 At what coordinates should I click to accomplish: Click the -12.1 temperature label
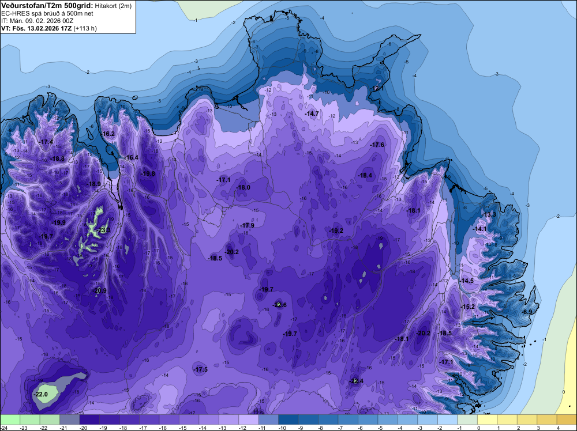377,89
